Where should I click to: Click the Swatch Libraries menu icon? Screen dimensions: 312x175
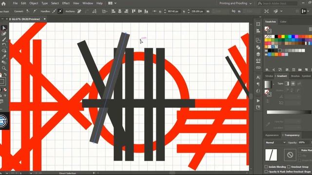point(267,70)
